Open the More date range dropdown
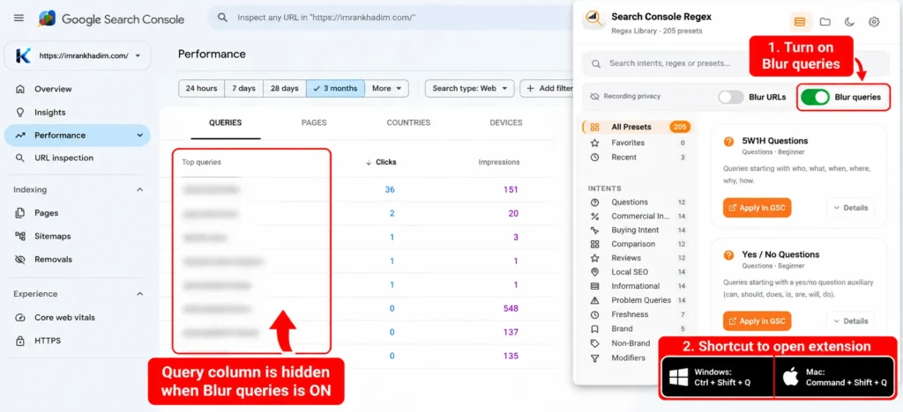Screen dimensions: 903x412 click(386, 89)
